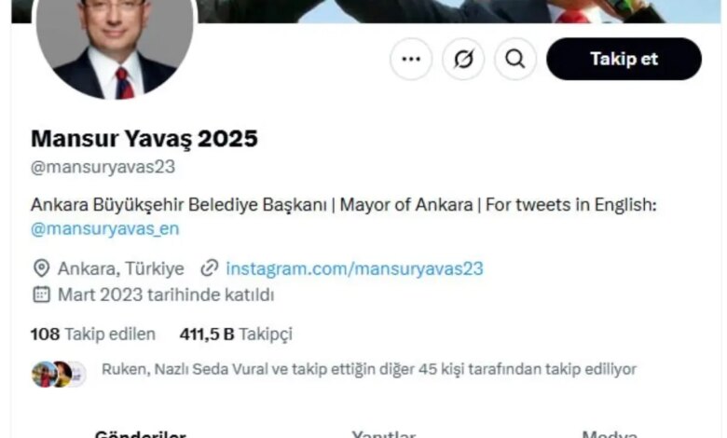Click the link chain icon
727x438 pixels.
pos(210,268)
